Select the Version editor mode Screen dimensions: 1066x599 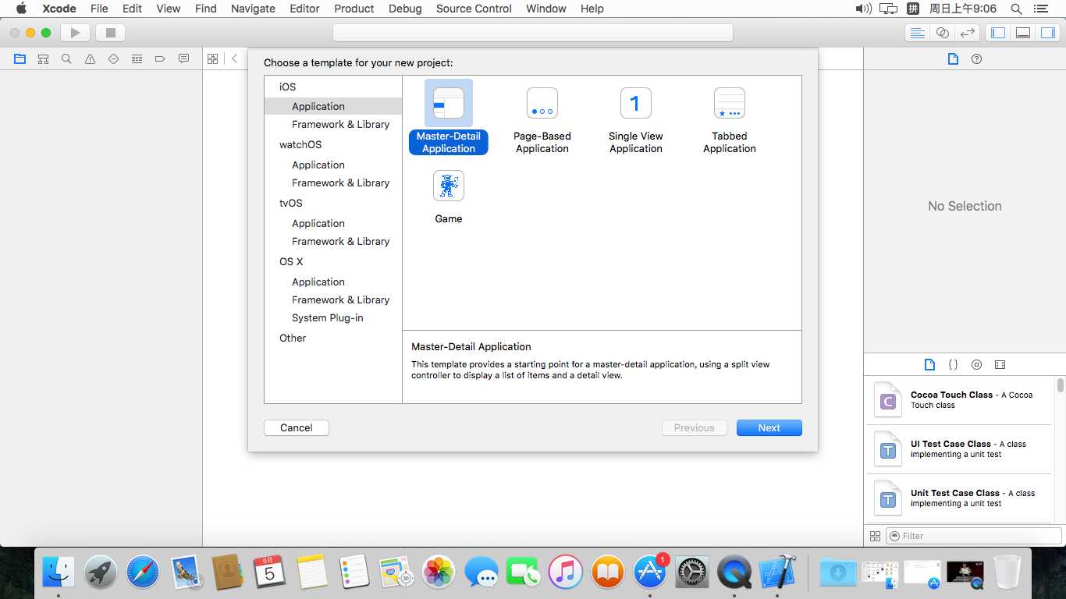(x=967, y=33)
